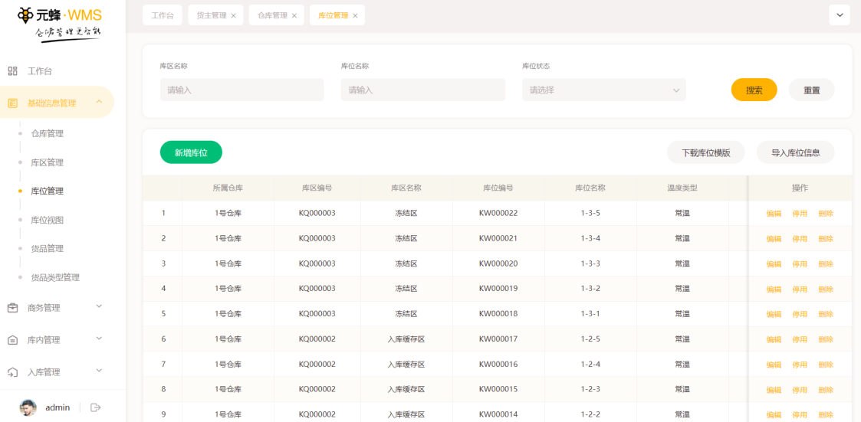Click 停用 for row KW000020
861x422 pixels.
pyautogui.click(x=800, y=264)
